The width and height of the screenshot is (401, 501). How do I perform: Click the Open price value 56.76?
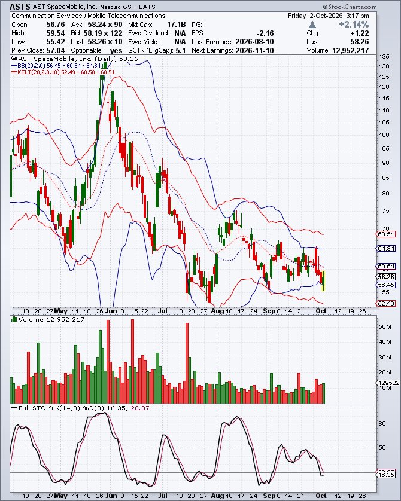[x=56, y=25]
